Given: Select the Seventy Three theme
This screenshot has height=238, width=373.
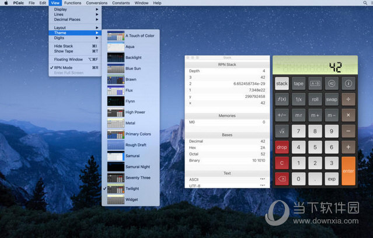Looking at the screenshot, I should [x=131, y=178].
